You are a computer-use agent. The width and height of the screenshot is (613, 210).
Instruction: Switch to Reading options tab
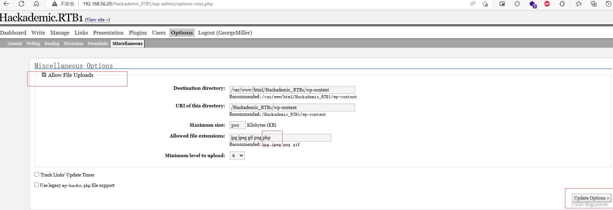pos(52,43)
